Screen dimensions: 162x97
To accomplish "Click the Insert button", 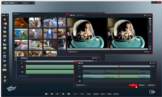I will click(103, 94).
